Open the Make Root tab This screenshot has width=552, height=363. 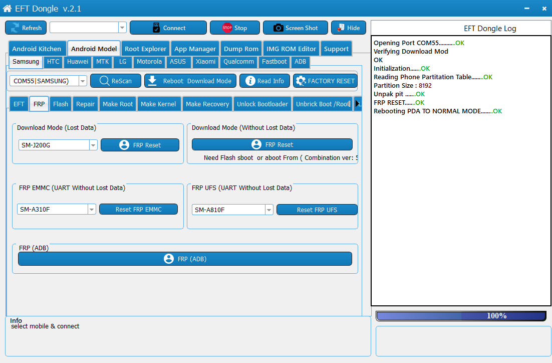118,104
